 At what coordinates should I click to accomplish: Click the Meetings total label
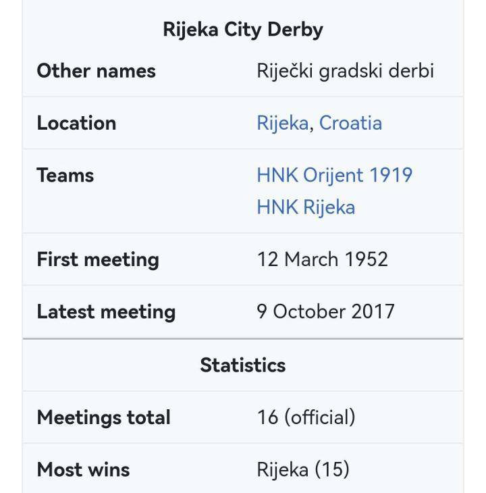104,417
